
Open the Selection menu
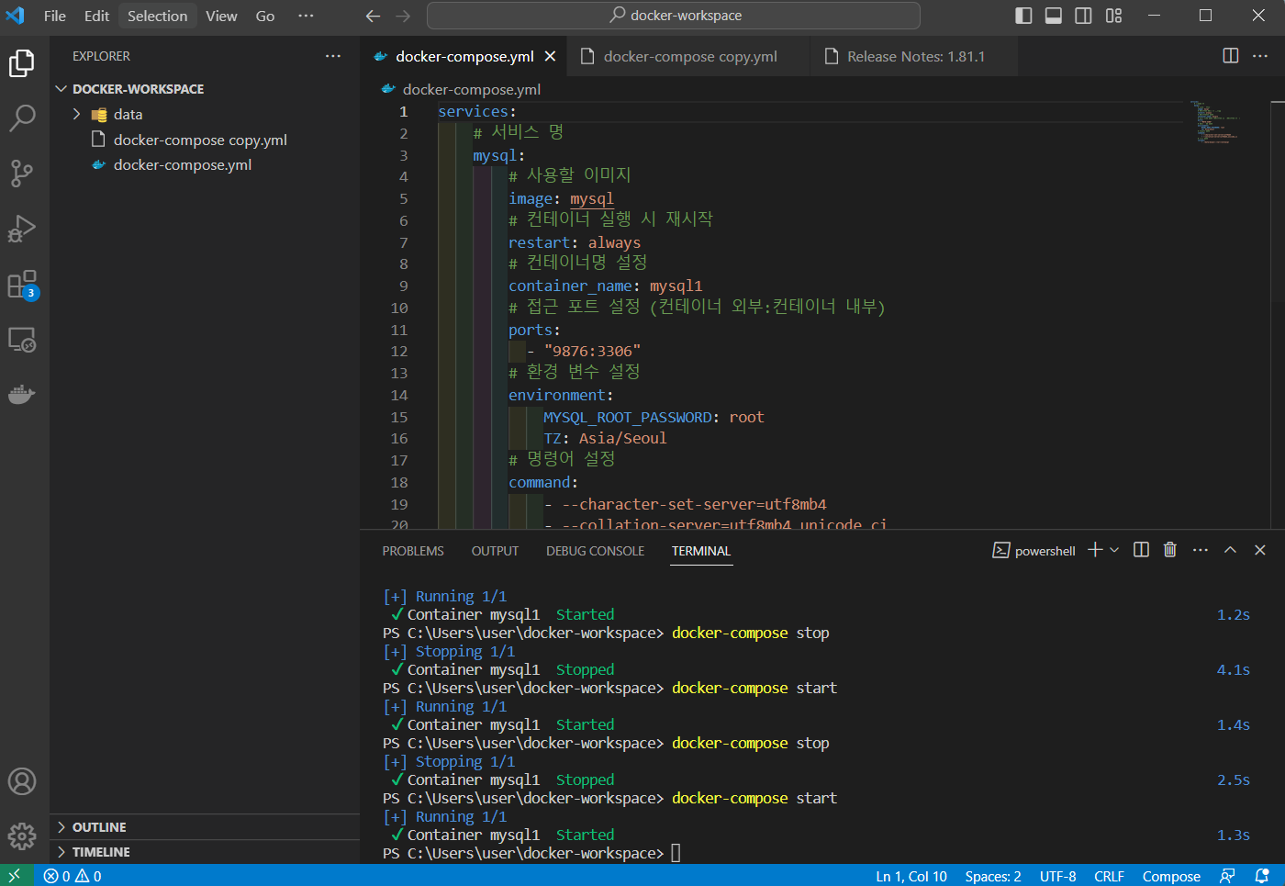[x=157, y=16]
